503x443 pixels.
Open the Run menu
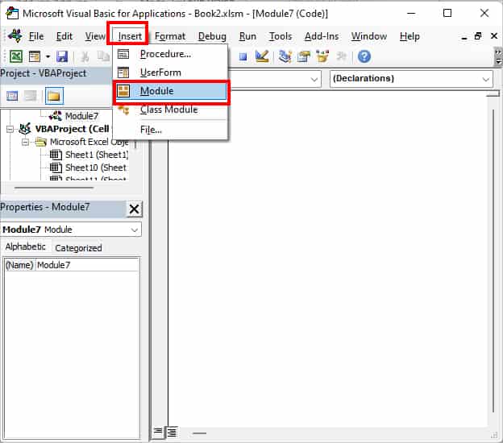coord(247,36)
